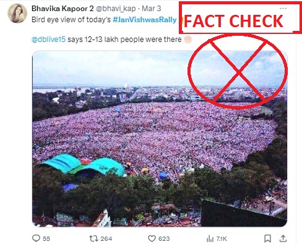Screen dimensions: 302x252
Task: Open the Mar 3 tweet timestamp
Action: [152, 9]
